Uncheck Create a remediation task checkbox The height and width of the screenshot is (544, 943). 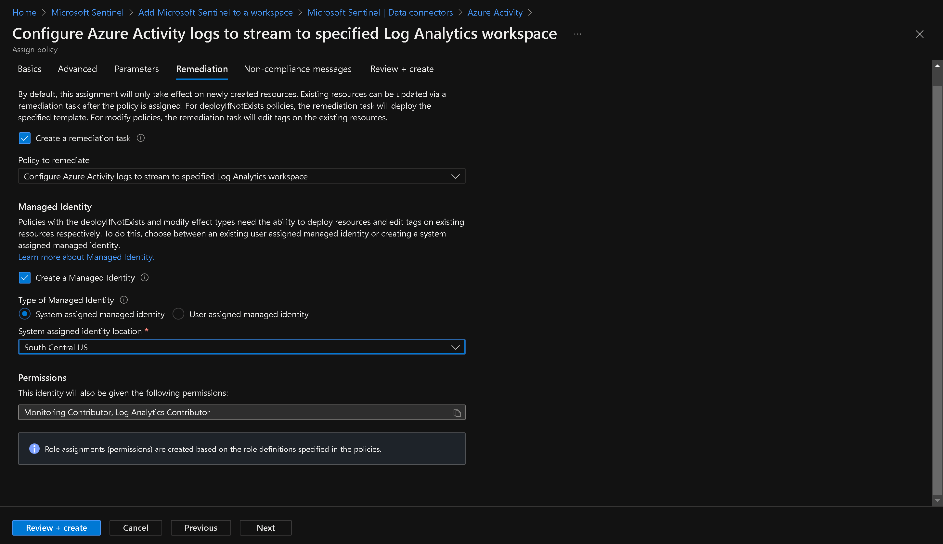25,138
